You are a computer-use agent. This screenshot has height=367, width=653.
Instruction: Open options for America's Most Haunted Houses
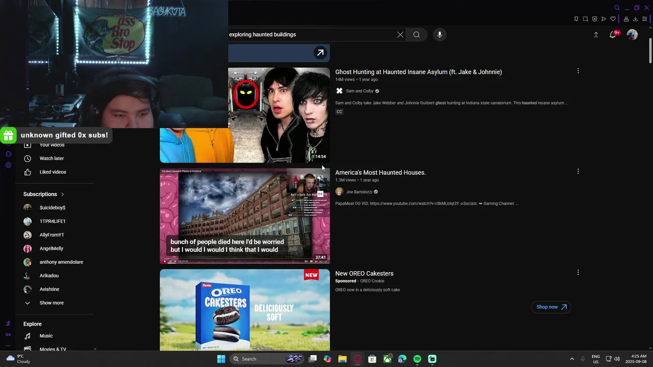point(578,171)
